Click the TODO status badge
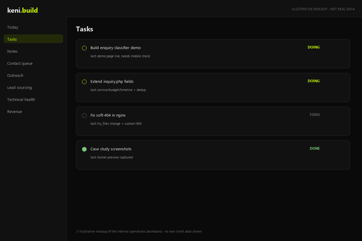Screen dimensions: 362x241 click(315, 115)
